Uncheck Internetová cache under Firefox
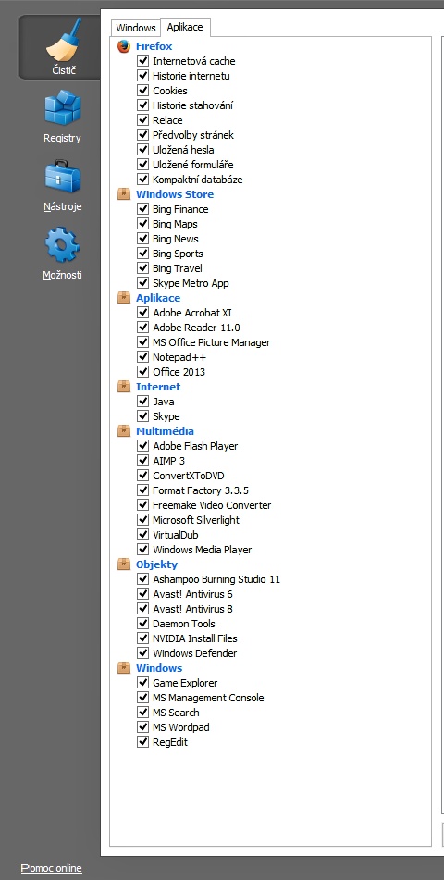 142,61
